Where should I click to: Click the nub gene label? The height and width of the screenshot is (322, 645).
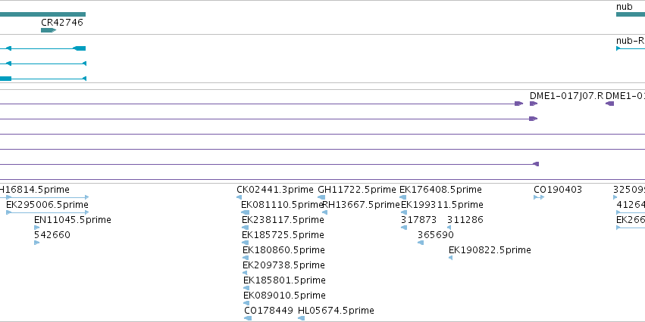624,7
